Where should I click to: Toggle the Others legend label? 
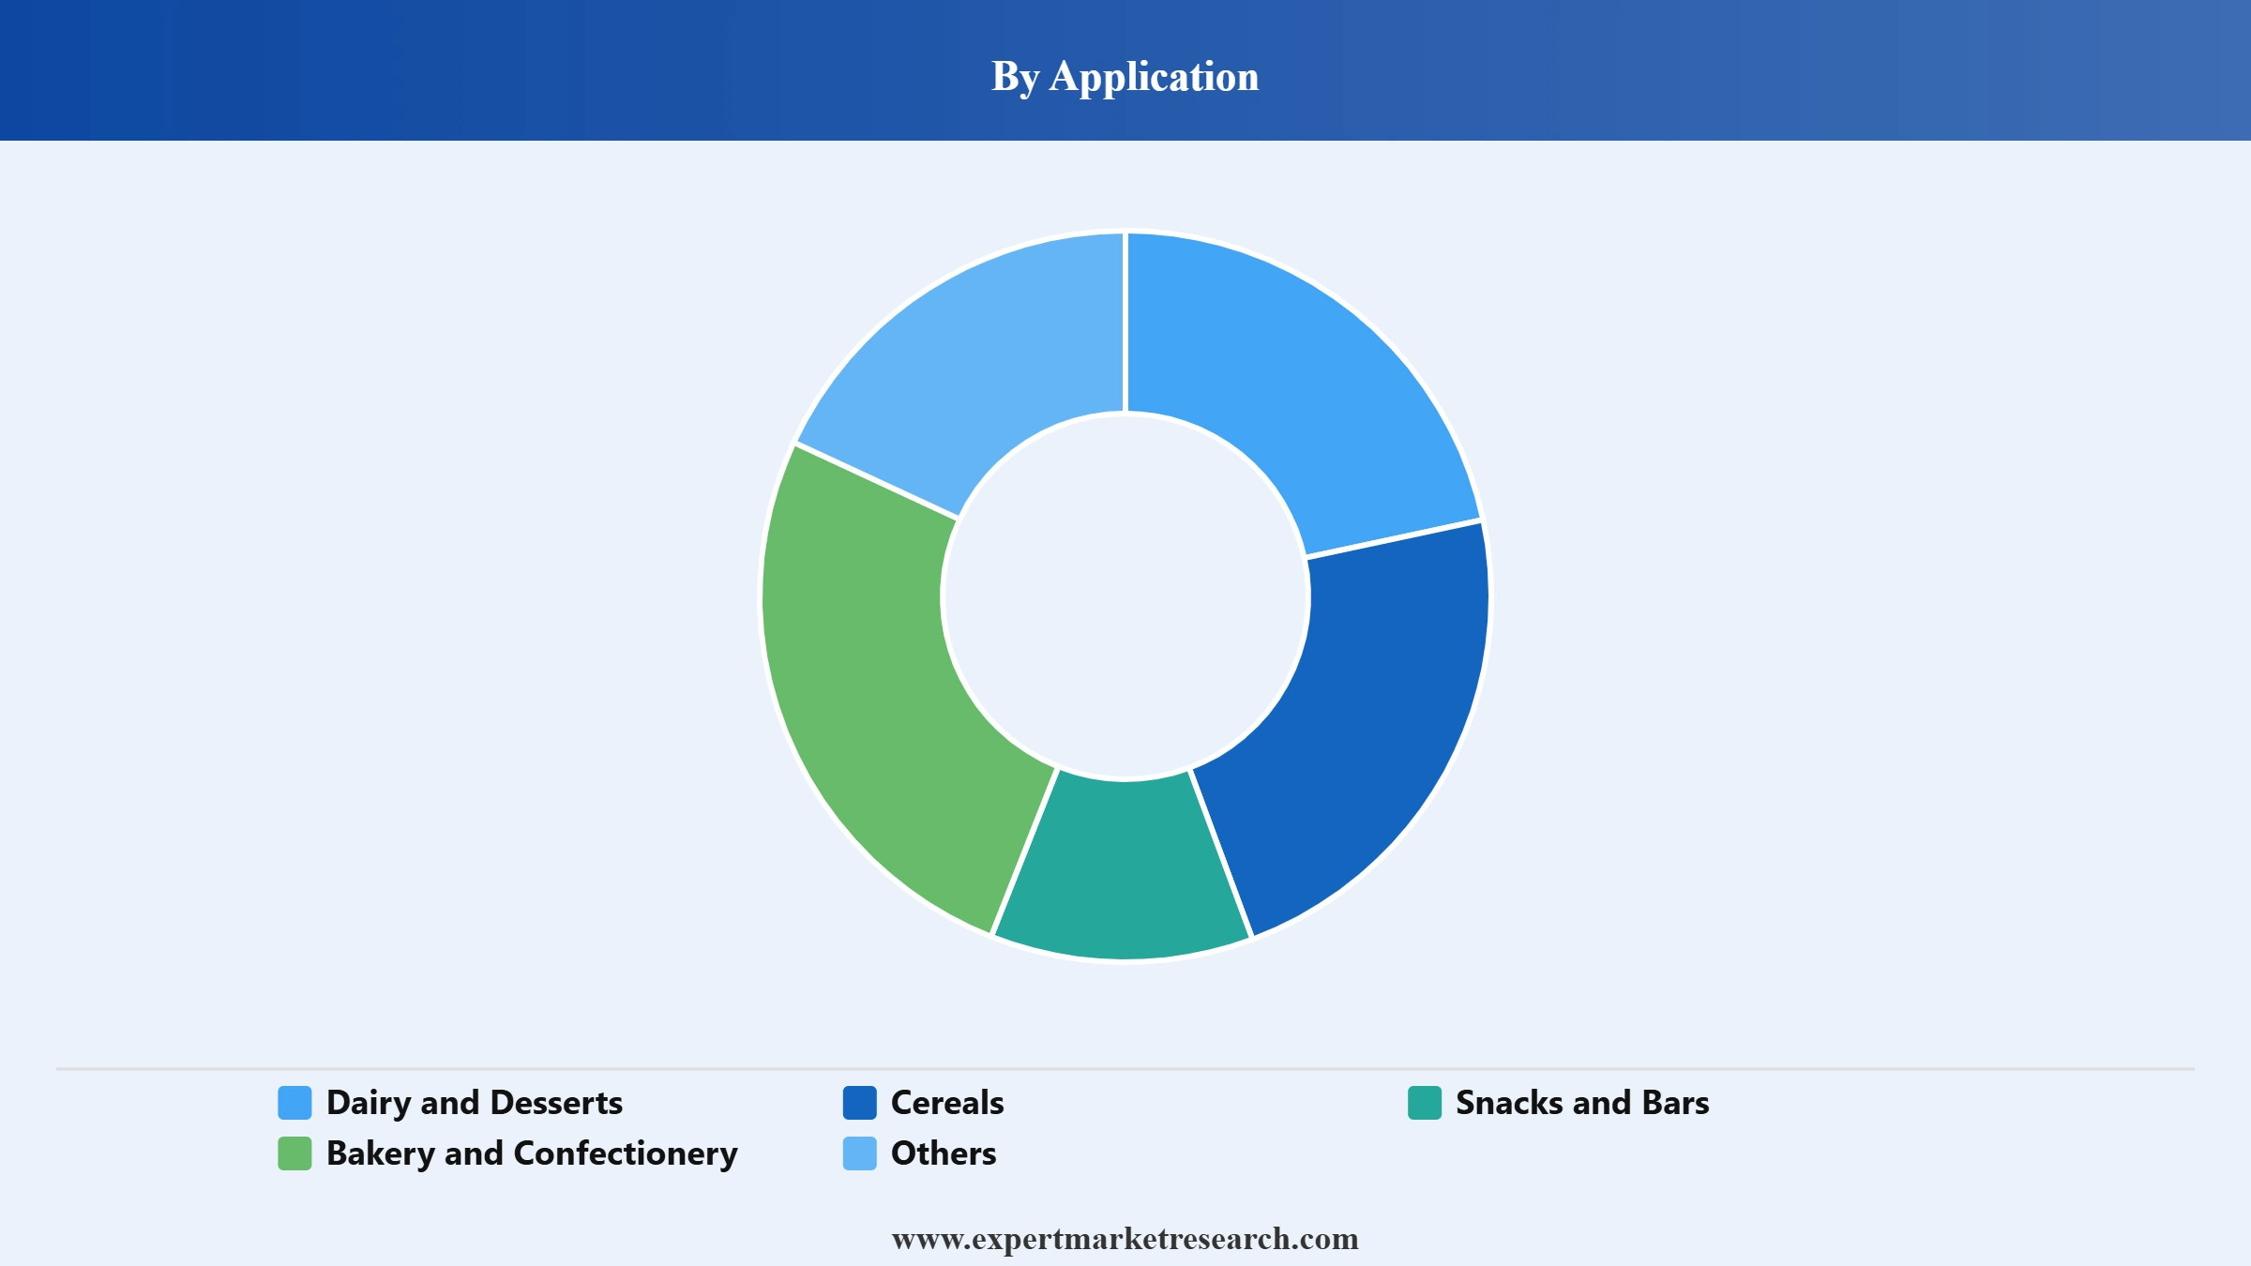pos(944,1153)
